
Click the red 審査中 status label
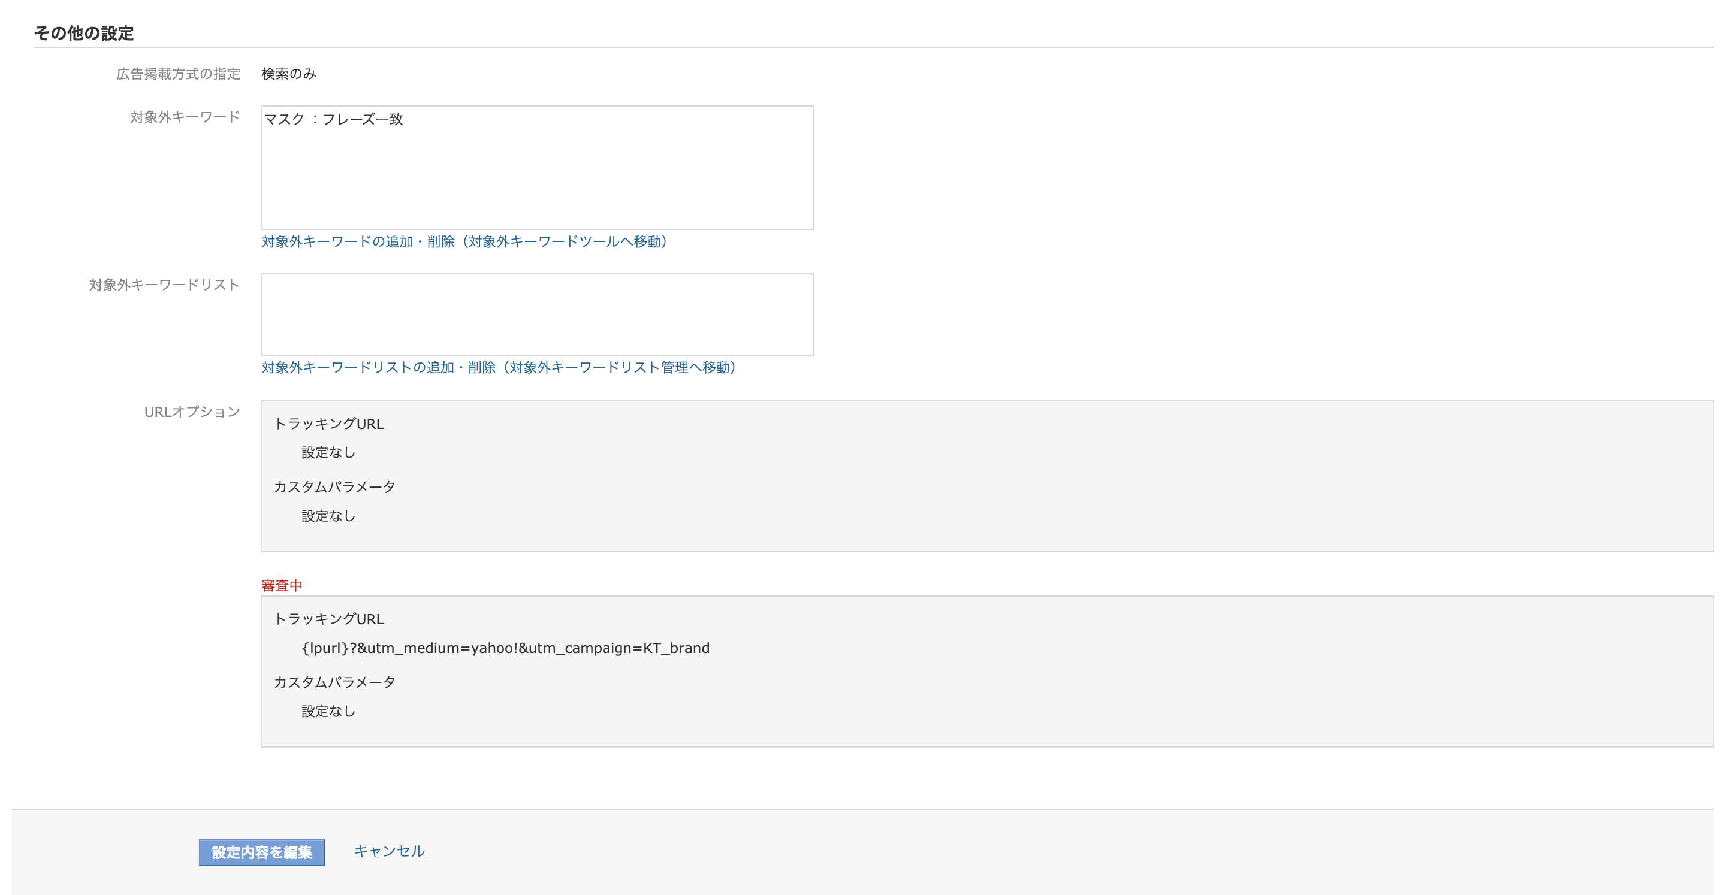click(282, 585)
